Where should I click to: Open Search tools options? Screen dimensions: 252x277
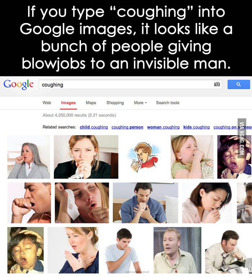pyautogui.click(x=168, y=103)
